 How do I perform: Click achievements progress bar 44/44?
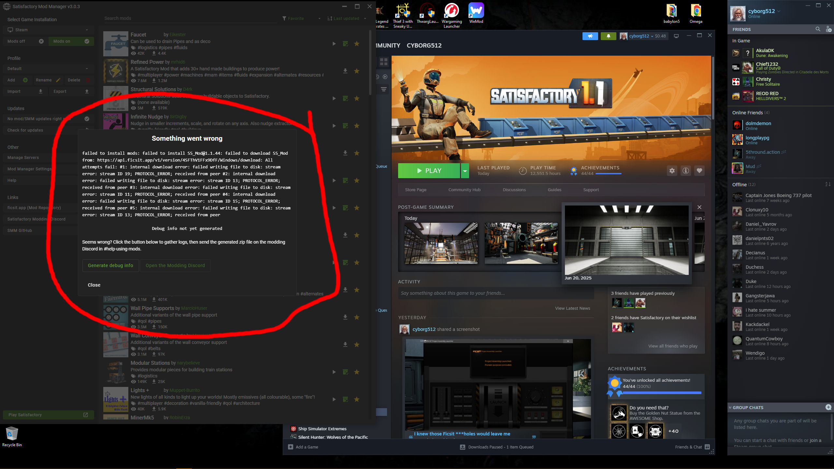pos(608,174)
